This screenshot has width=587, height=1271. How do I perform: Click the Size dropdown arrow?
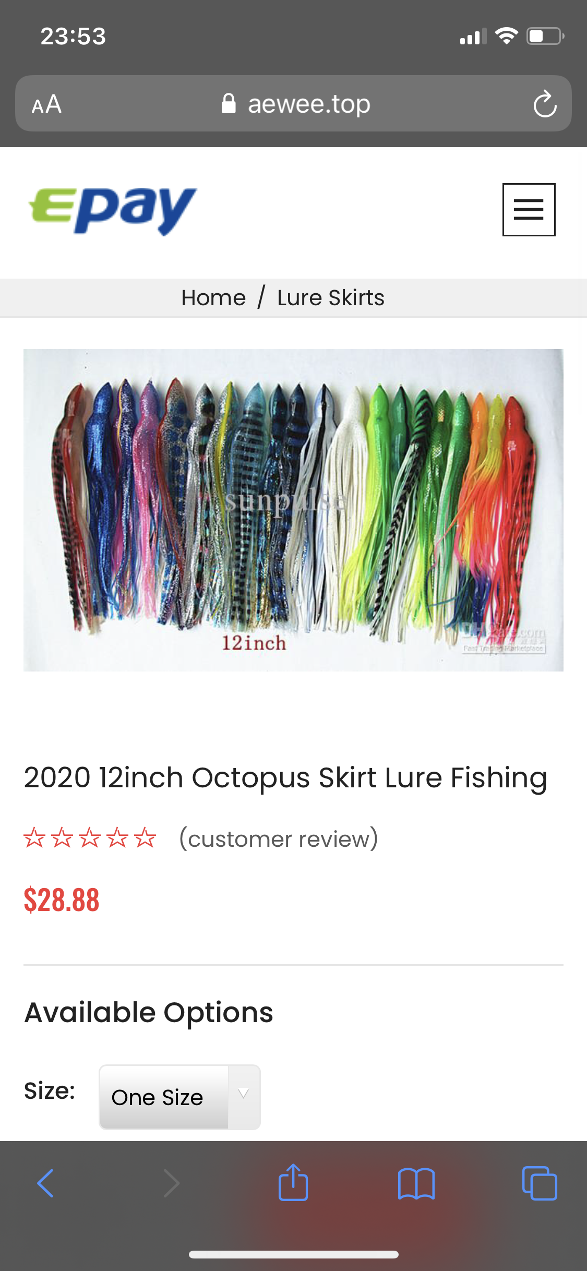243,1094
